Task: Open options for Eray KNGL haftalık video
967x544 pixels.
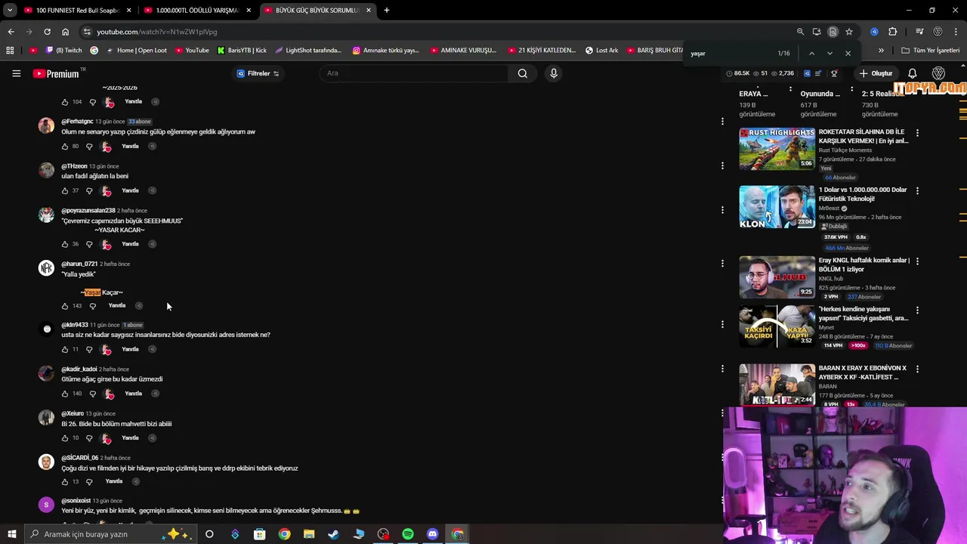Action: (x=917, y=261)
